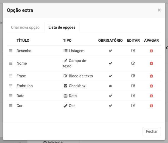168x143 pixels.
Task: Toggle required checkmark for Cor
Action: pyautogui.click(x=110, y=106)
